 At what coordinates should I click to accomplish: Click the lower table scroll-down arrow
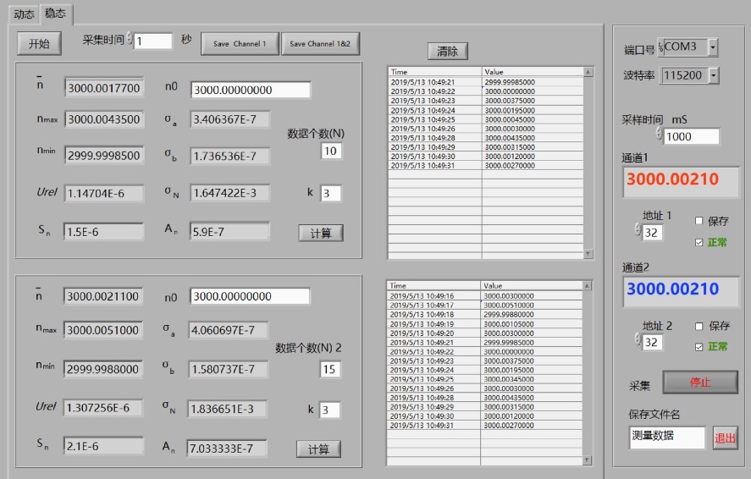pos(588,460)
